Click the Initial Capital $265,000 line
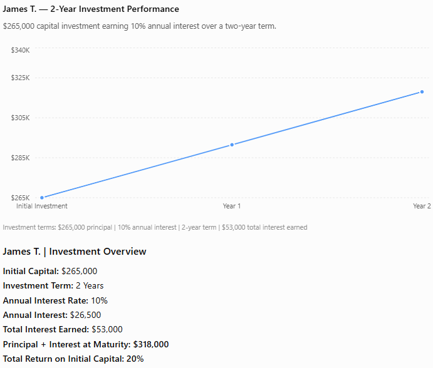433x368 pixels. [x=50, y=271]
